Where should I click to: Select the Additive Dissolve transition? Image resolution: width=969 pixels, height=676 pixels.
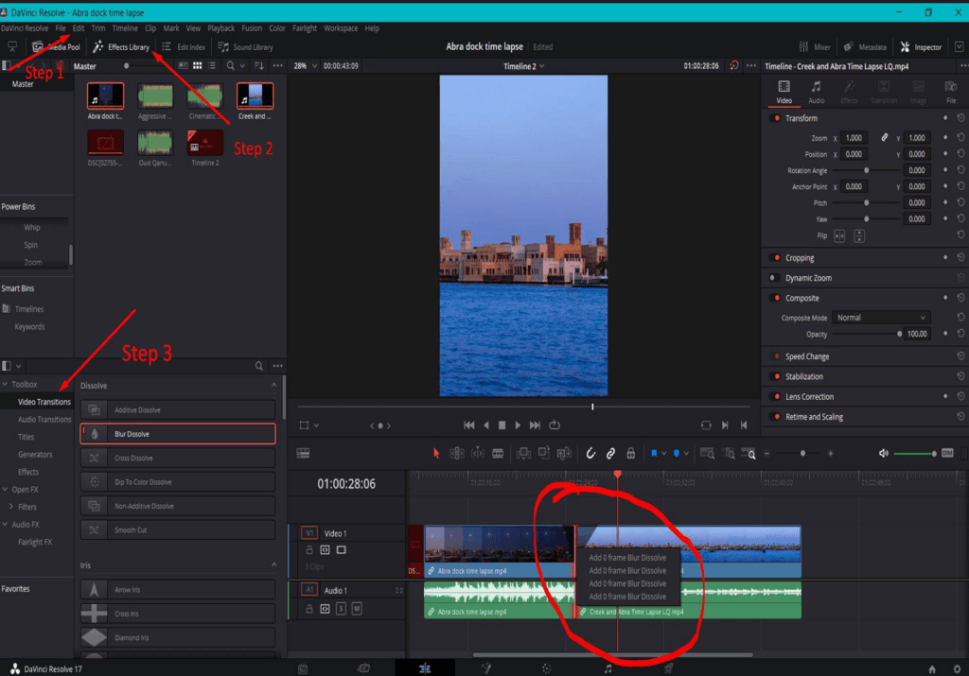click(178, 410)
